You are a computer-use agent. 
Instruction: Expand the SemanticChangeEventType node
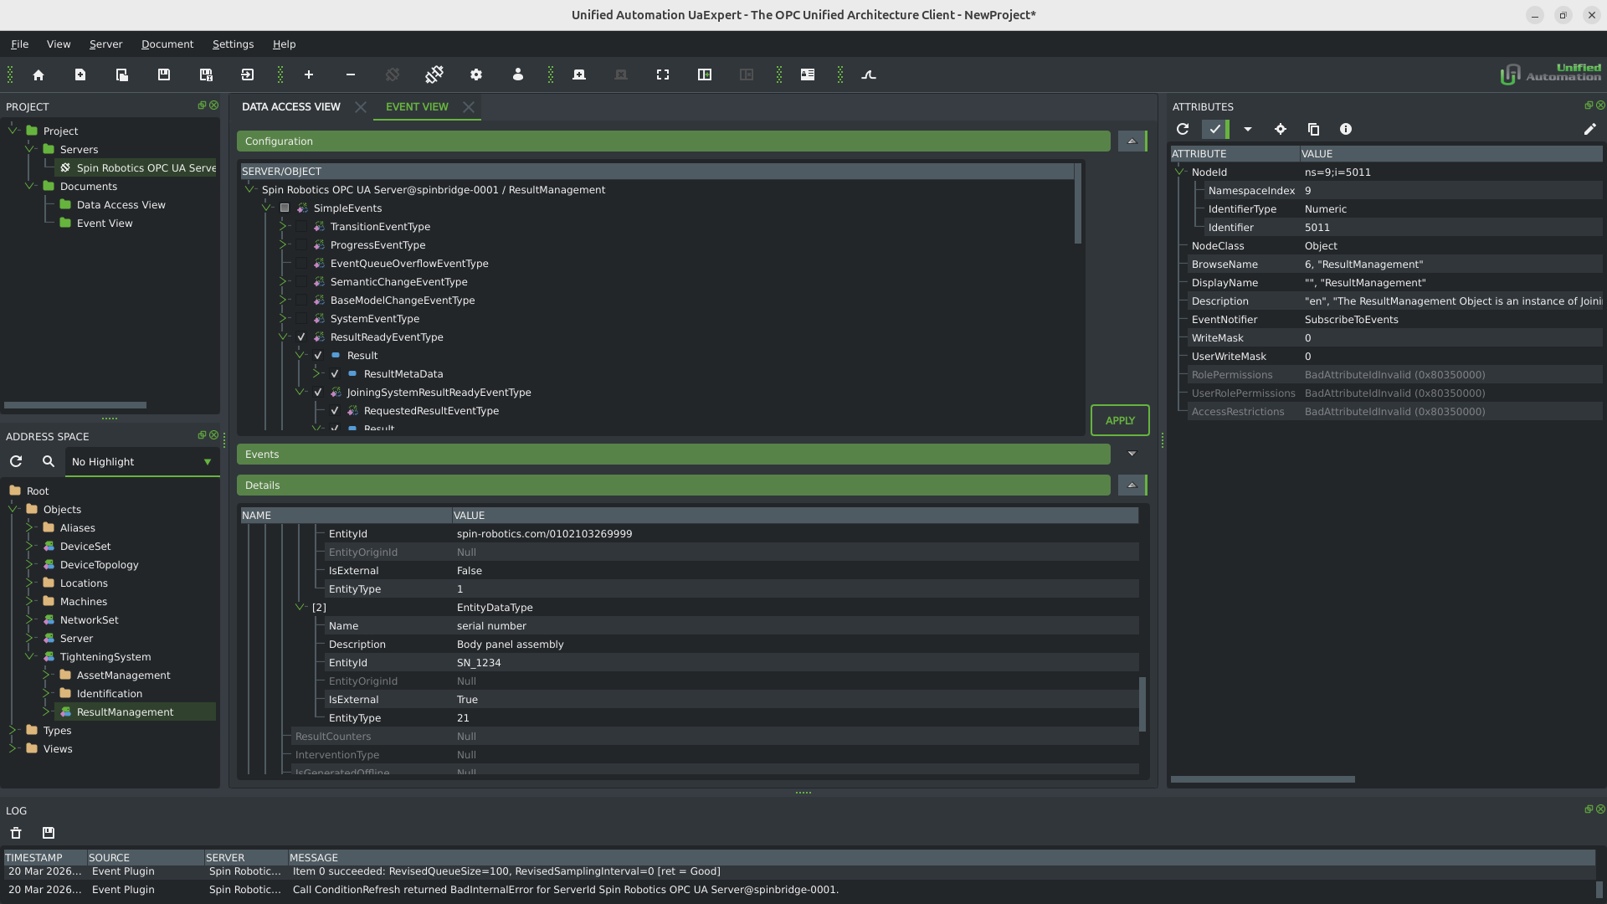pyautogui.click(x=283, y=282)
